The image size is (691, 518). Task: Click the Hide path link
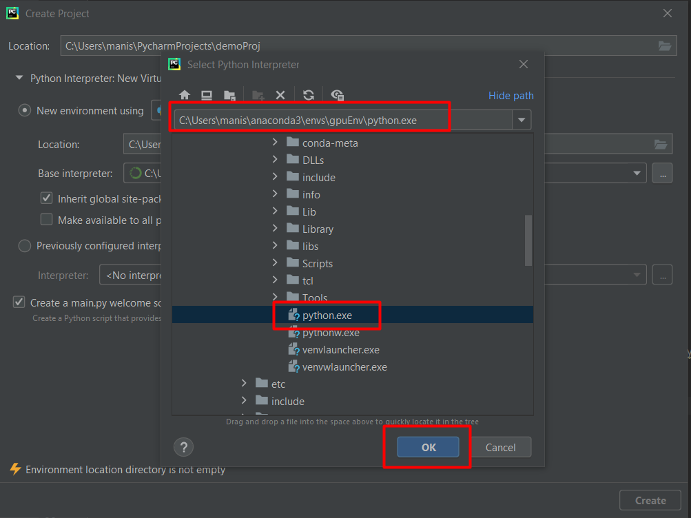(x=510, y=95)
